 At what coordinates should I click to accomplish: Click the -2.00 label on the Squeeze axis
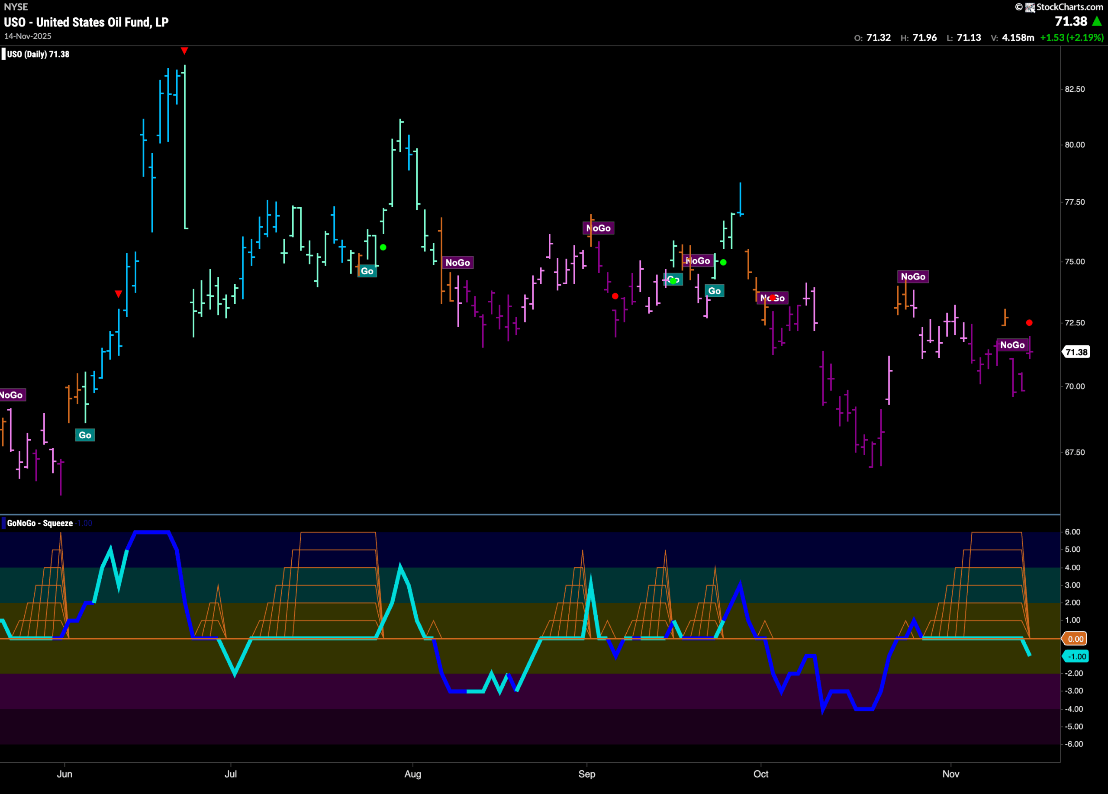(1074, 673)
